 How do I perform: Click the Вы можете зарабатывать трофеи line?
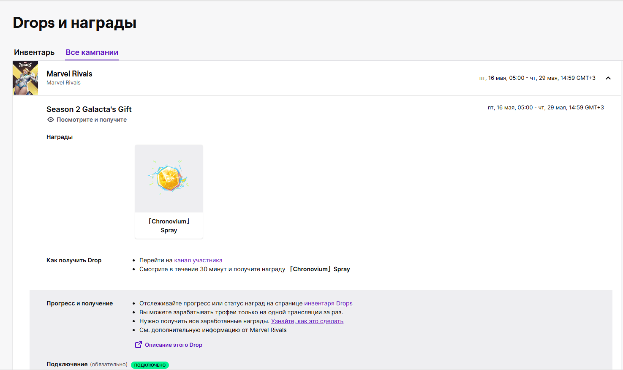[x=241, y=312]
